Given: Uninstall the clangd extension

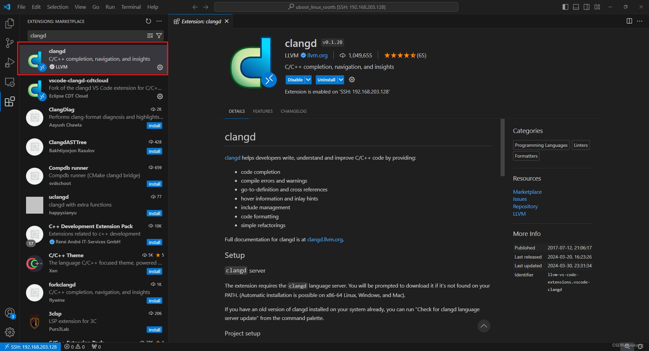Looking at the screenshot, I should [326, 80].
